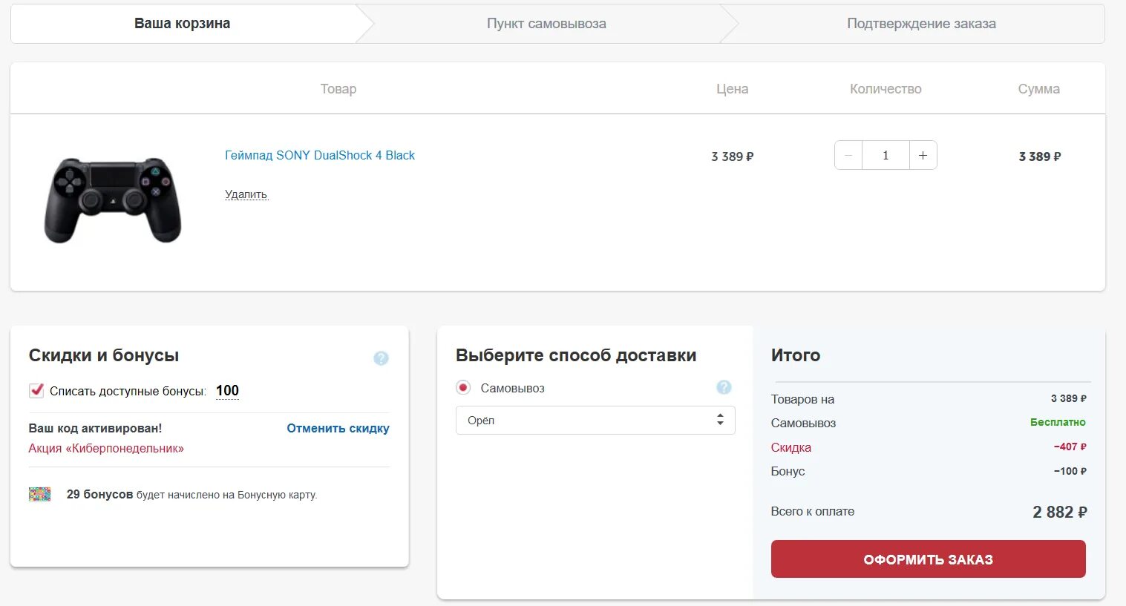The width and height of the screenshot is (1126, 606).
Task: Click the Сумма column header
Action: [x=1038, y=89]
